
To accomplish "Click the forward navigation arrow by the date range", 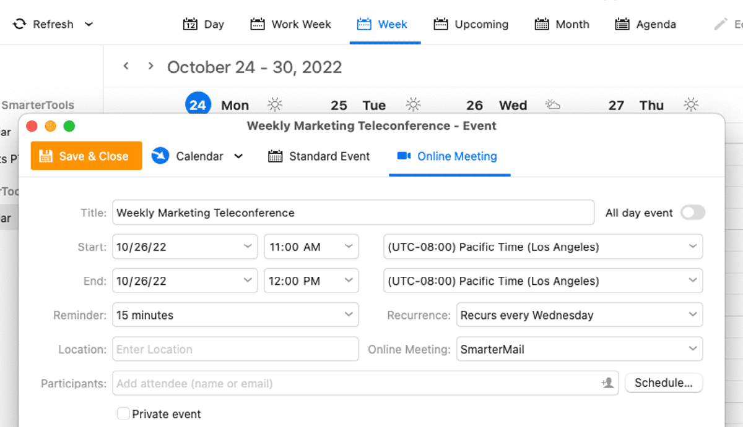I will (150, 65).
